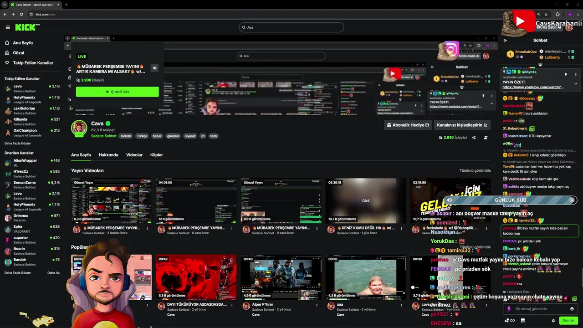Open user actions icon beside share
Screen dimensions: 583x328
pyautogui.click(x=486, y=138)
